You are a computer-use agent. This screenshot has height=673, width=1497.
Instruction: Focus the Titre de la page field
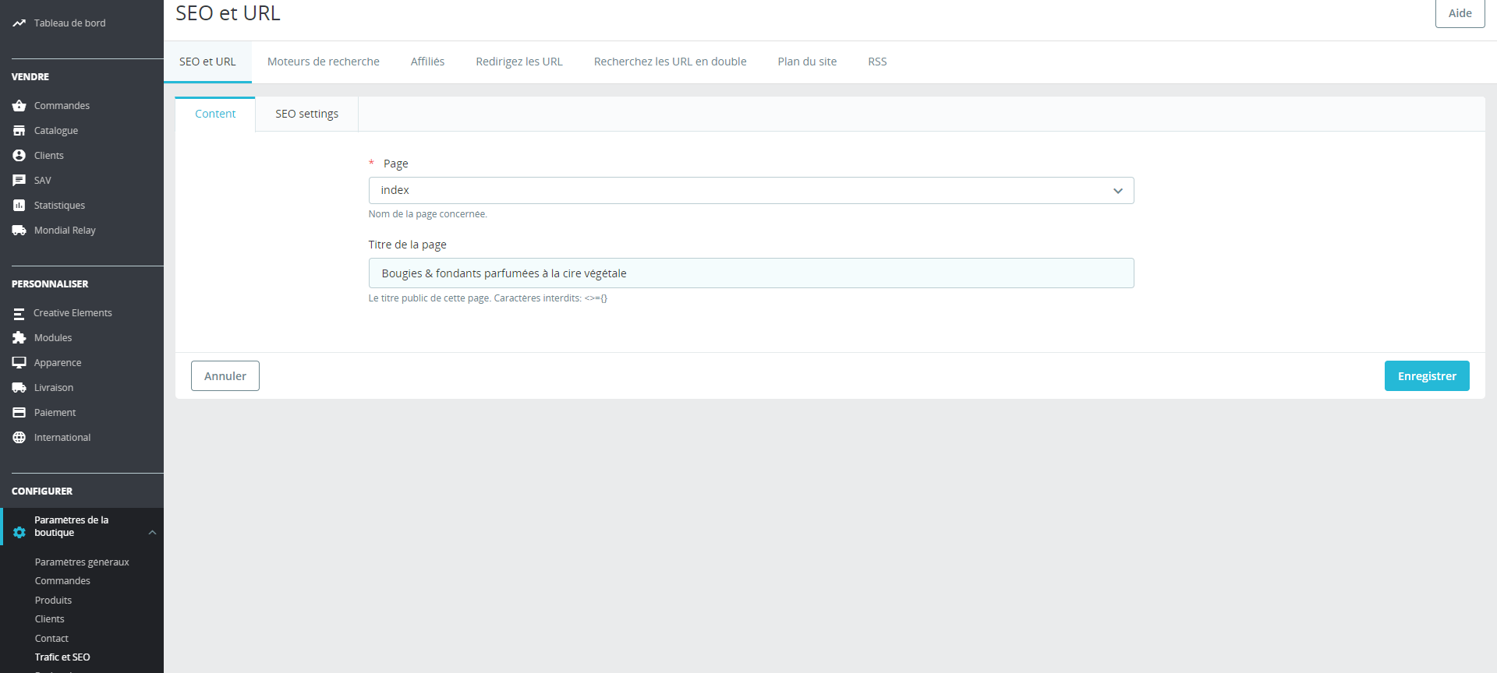751,273
